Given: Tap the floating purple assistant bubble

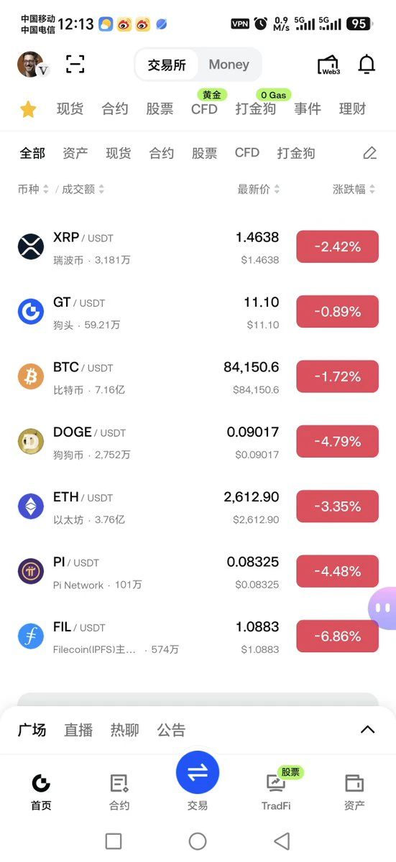Looking at the screenshot, I should [x=382, y=608].
